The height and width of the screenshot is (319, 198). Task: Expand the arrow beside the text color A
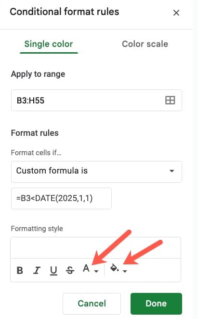96,271
